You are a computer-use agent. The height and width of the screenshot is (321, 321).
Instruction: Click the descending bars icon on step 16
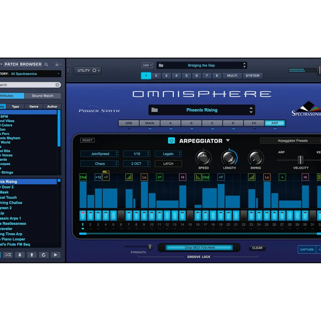tap(198, 177)
